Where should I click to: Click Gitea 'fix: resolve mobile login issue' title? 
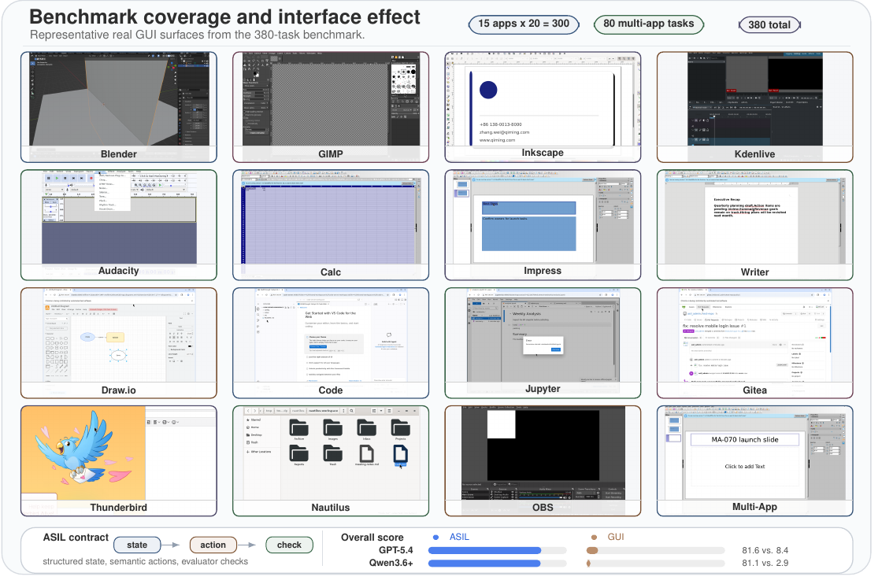tap(714, 325)
